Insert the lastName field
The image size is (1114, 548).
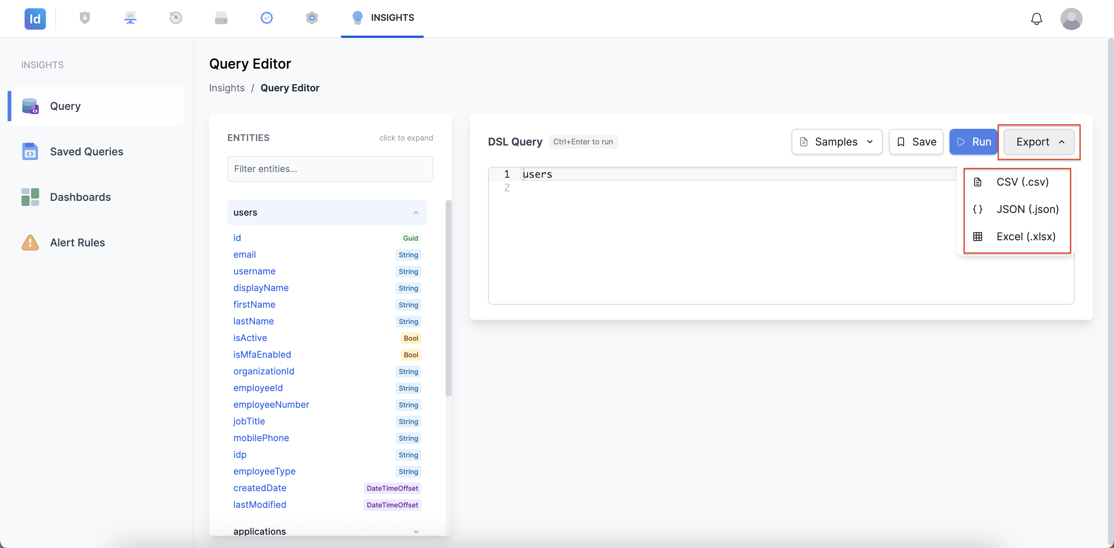click(253, 321)
